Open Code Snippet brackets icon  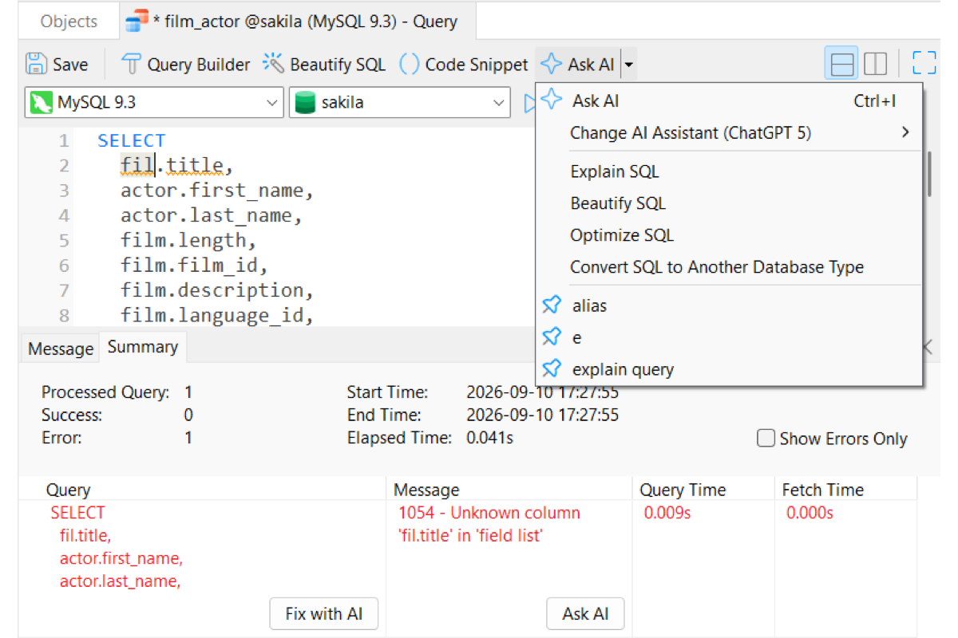tap(409, 65)
